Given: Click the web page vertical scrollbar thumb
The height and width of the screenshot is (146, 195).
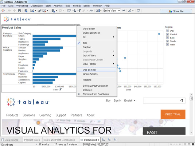Looking at the screenshot, I should coord(191,99).
